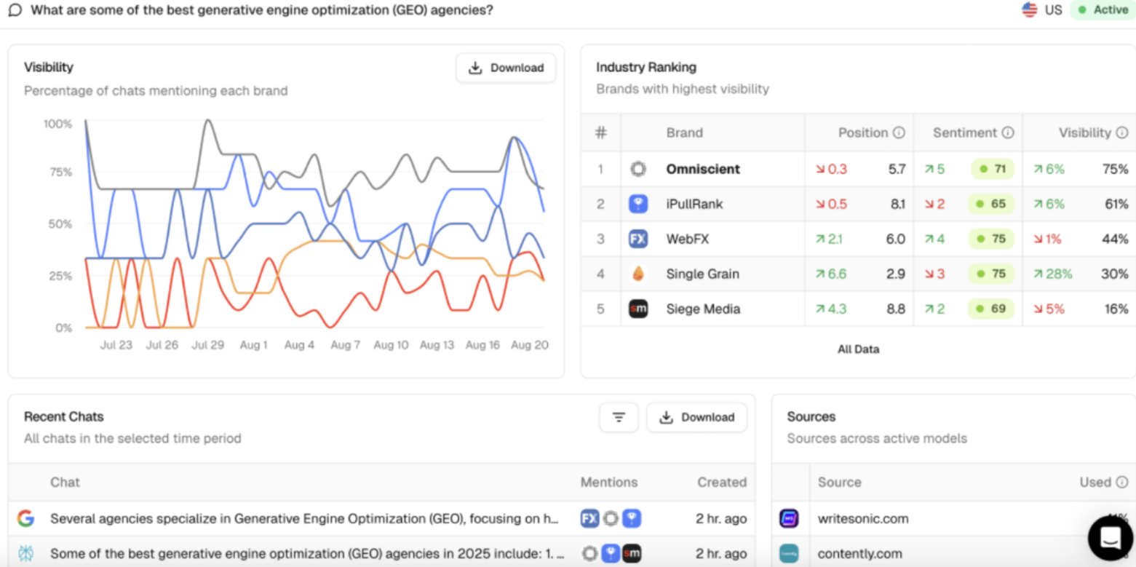Click the contently.com favicon
The image size is (1136, 567).
(789, 554)
